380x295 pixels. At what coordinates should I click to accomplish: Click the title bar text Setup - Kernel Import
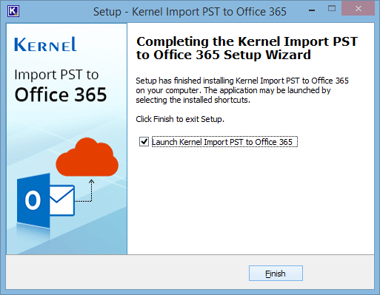tap(190, 12)
